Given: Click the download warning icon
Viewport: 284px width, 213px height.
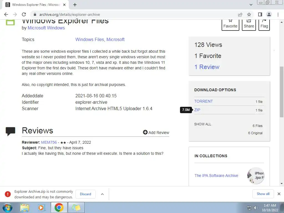Looking at the screenshot, I should [8, 194].
